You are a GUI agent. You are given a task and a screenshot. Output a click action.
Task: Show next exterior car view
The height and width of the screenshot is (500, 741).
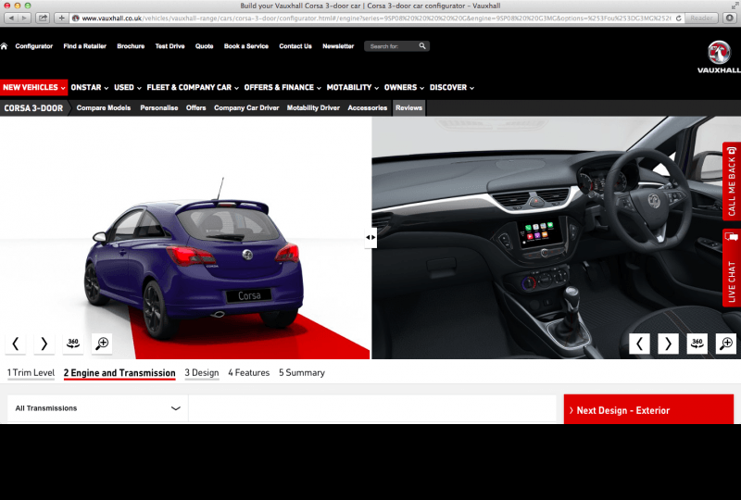(x=44, y=344)
